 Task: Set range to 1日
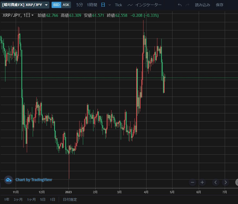pos(53,199)
